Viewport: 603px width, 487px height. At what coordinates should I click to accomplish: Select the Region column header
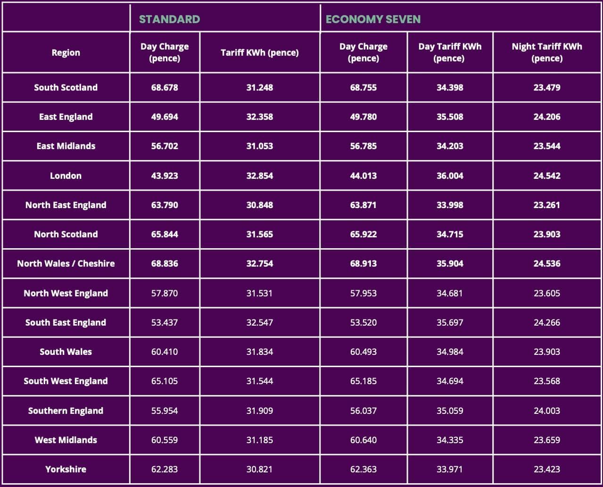(x=66, y=52)
